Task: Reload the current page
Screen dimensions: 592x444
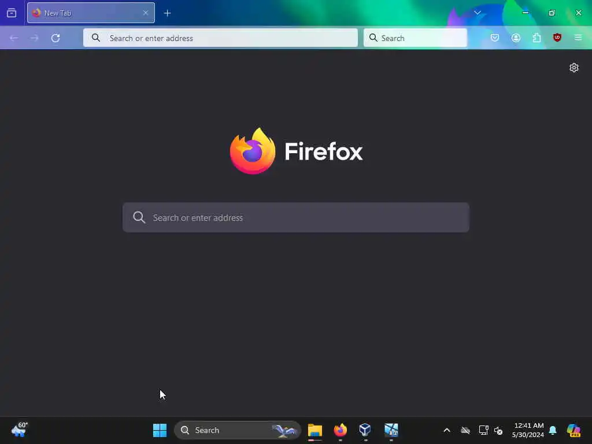Action: click(x=55, y=38)
